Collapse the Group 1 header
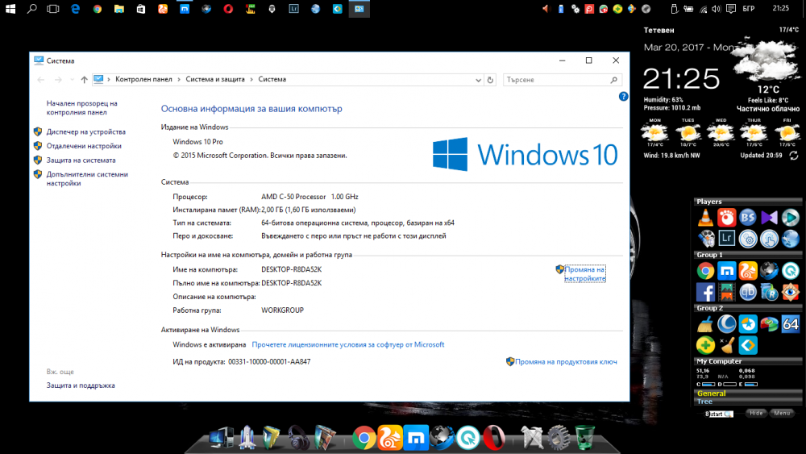 point(747,255)
